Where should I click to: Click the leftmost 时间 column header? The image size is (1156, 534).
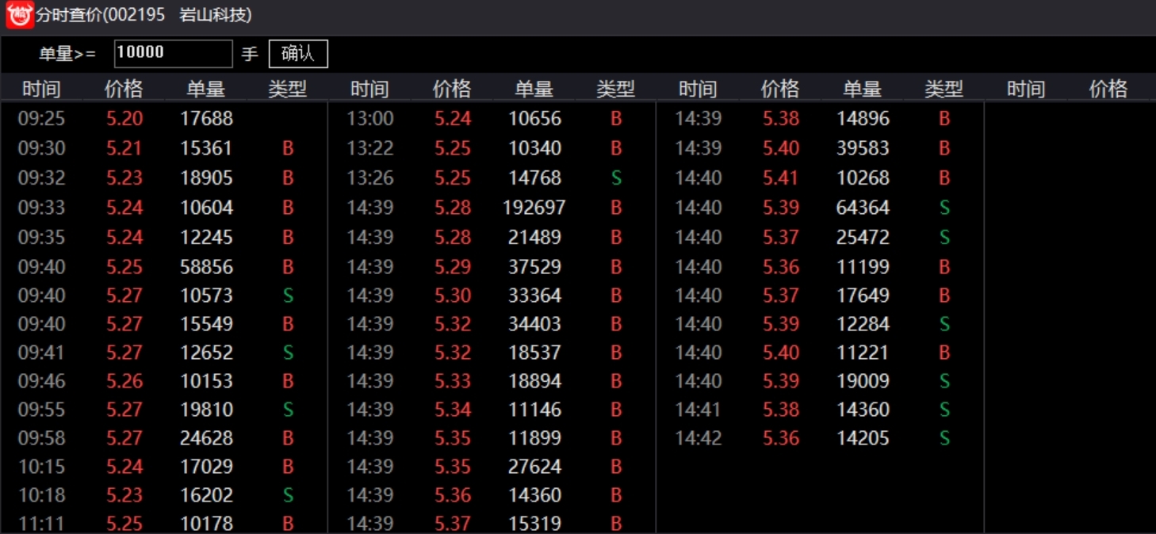tap(41, 89)
